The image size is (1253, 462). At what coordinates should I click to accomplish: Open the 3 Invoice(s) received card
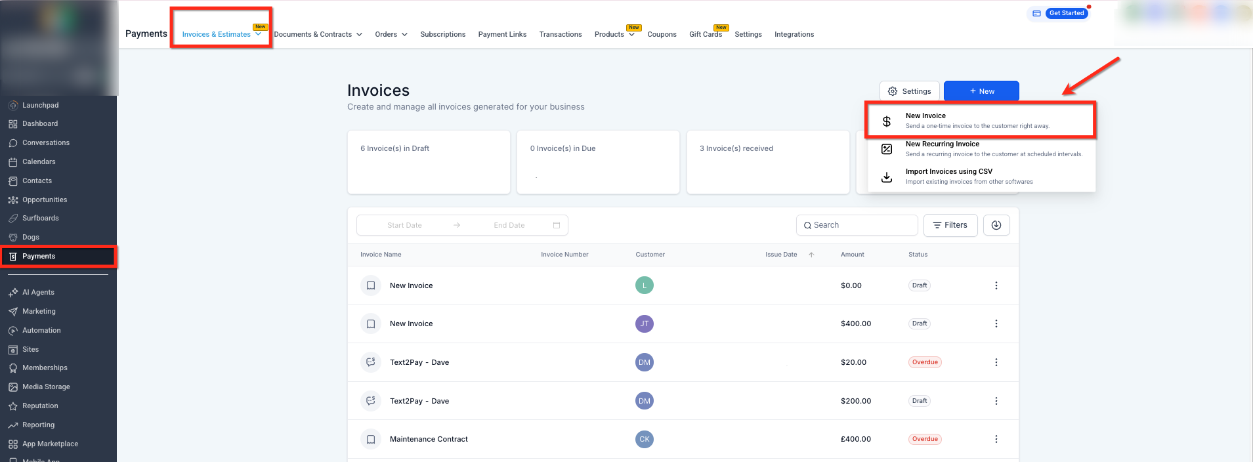pyautogui.click(x=768, y=162)
